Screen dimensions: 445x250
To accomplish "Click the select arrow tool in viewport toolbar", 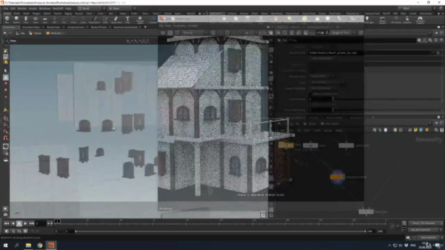I will tap(6, 71).
